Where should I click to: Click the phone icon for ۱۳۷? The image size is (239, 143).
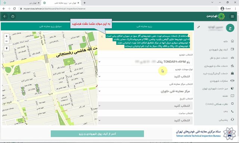232,111
